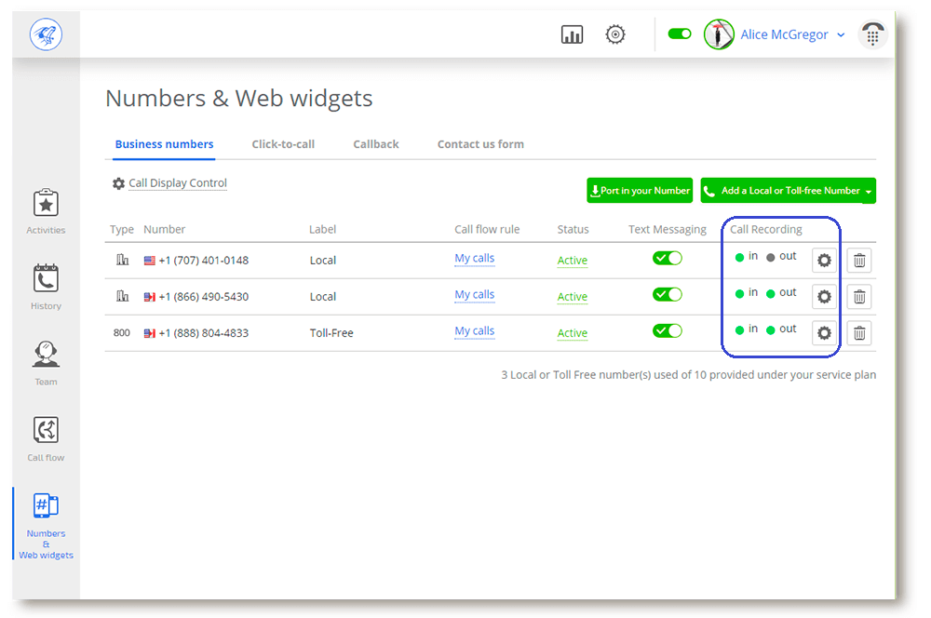This screenshot has height=618, width=931.
Task: Click the US flag beside +1 (707) 401-0148
Action: click(150, 261)
